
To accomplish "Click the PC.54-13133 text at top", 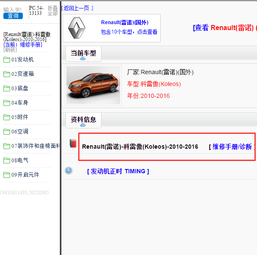I will click(x=36, y=11).
